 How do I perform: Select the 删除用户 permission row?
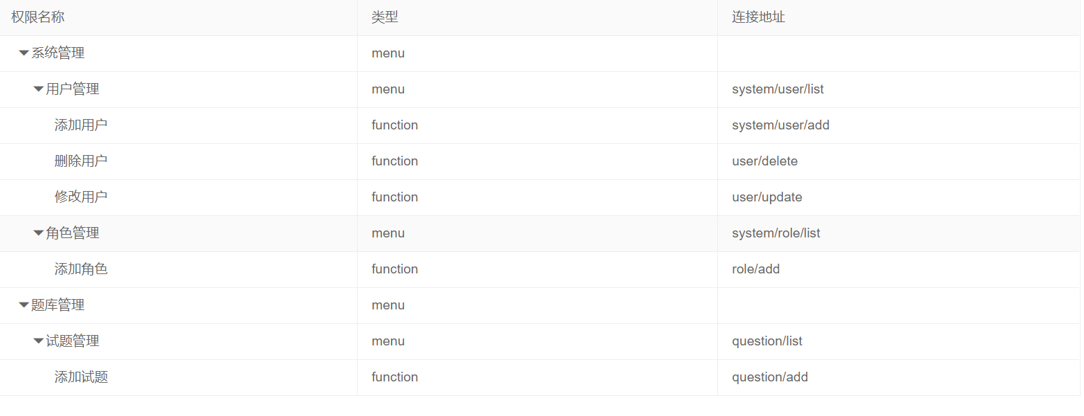(x=81, y=161)
